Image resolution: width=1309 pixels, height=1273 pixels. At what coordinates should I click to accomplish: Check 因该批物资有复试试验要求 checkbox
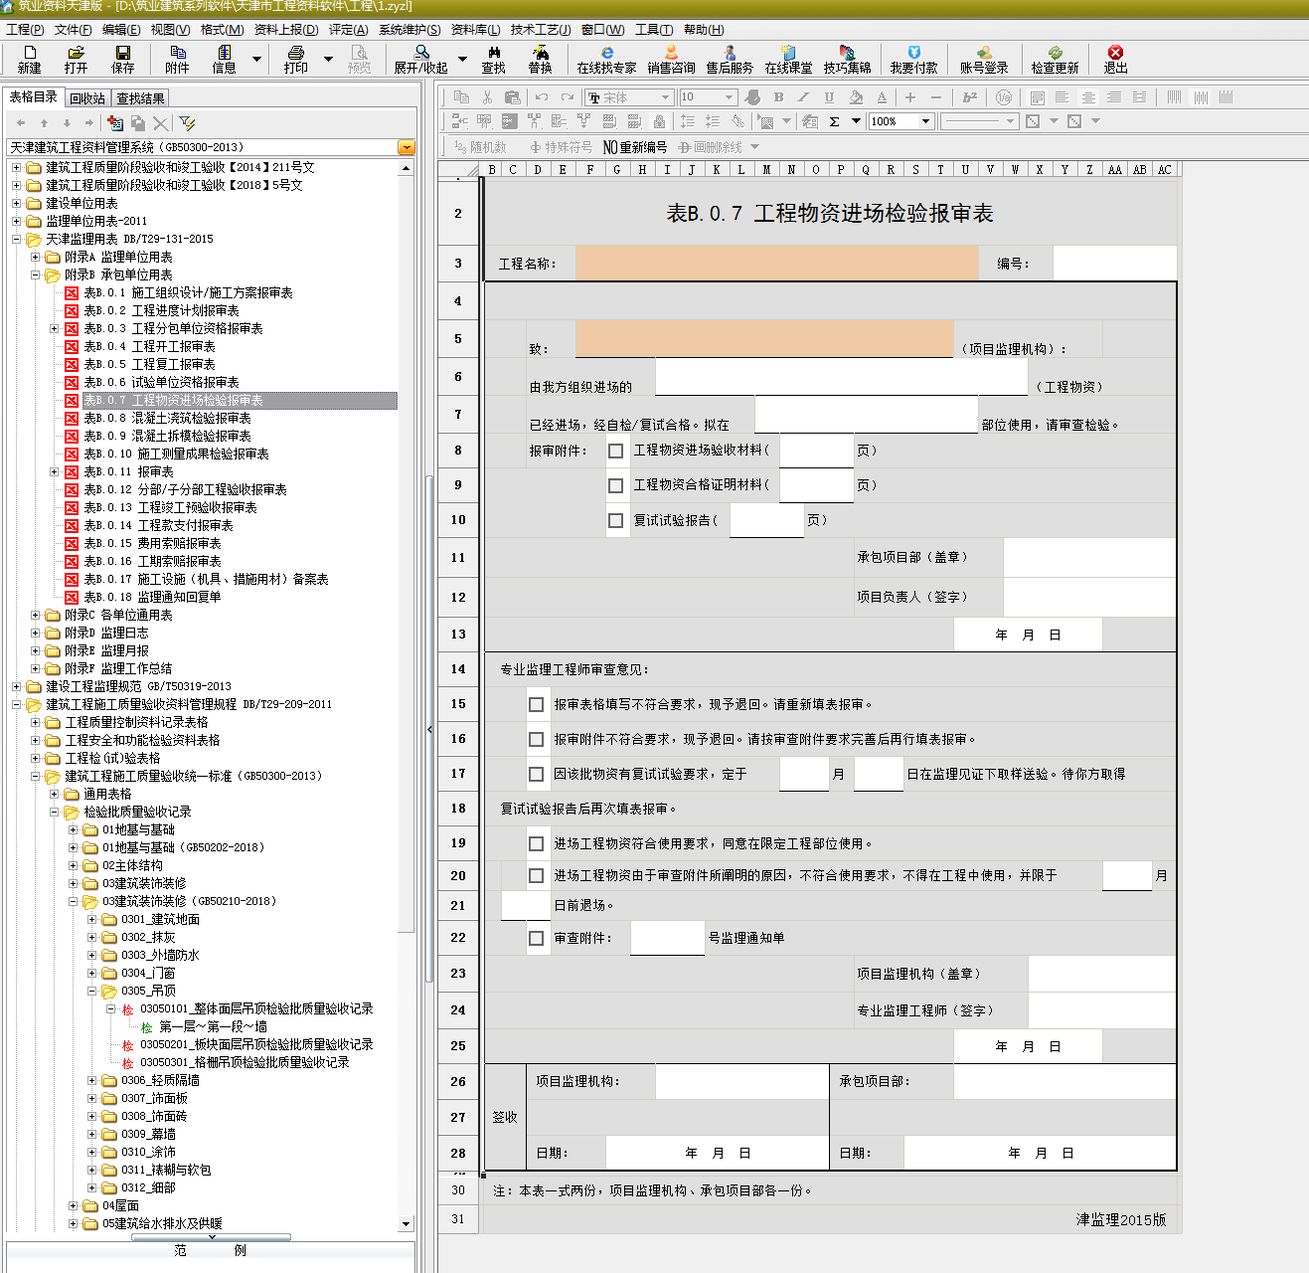(537, 774)
